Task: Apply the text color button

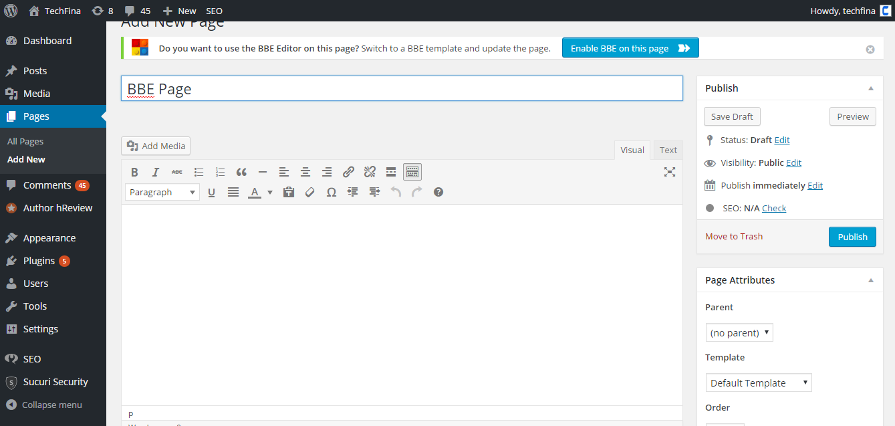Action: (x=255, y=192)
